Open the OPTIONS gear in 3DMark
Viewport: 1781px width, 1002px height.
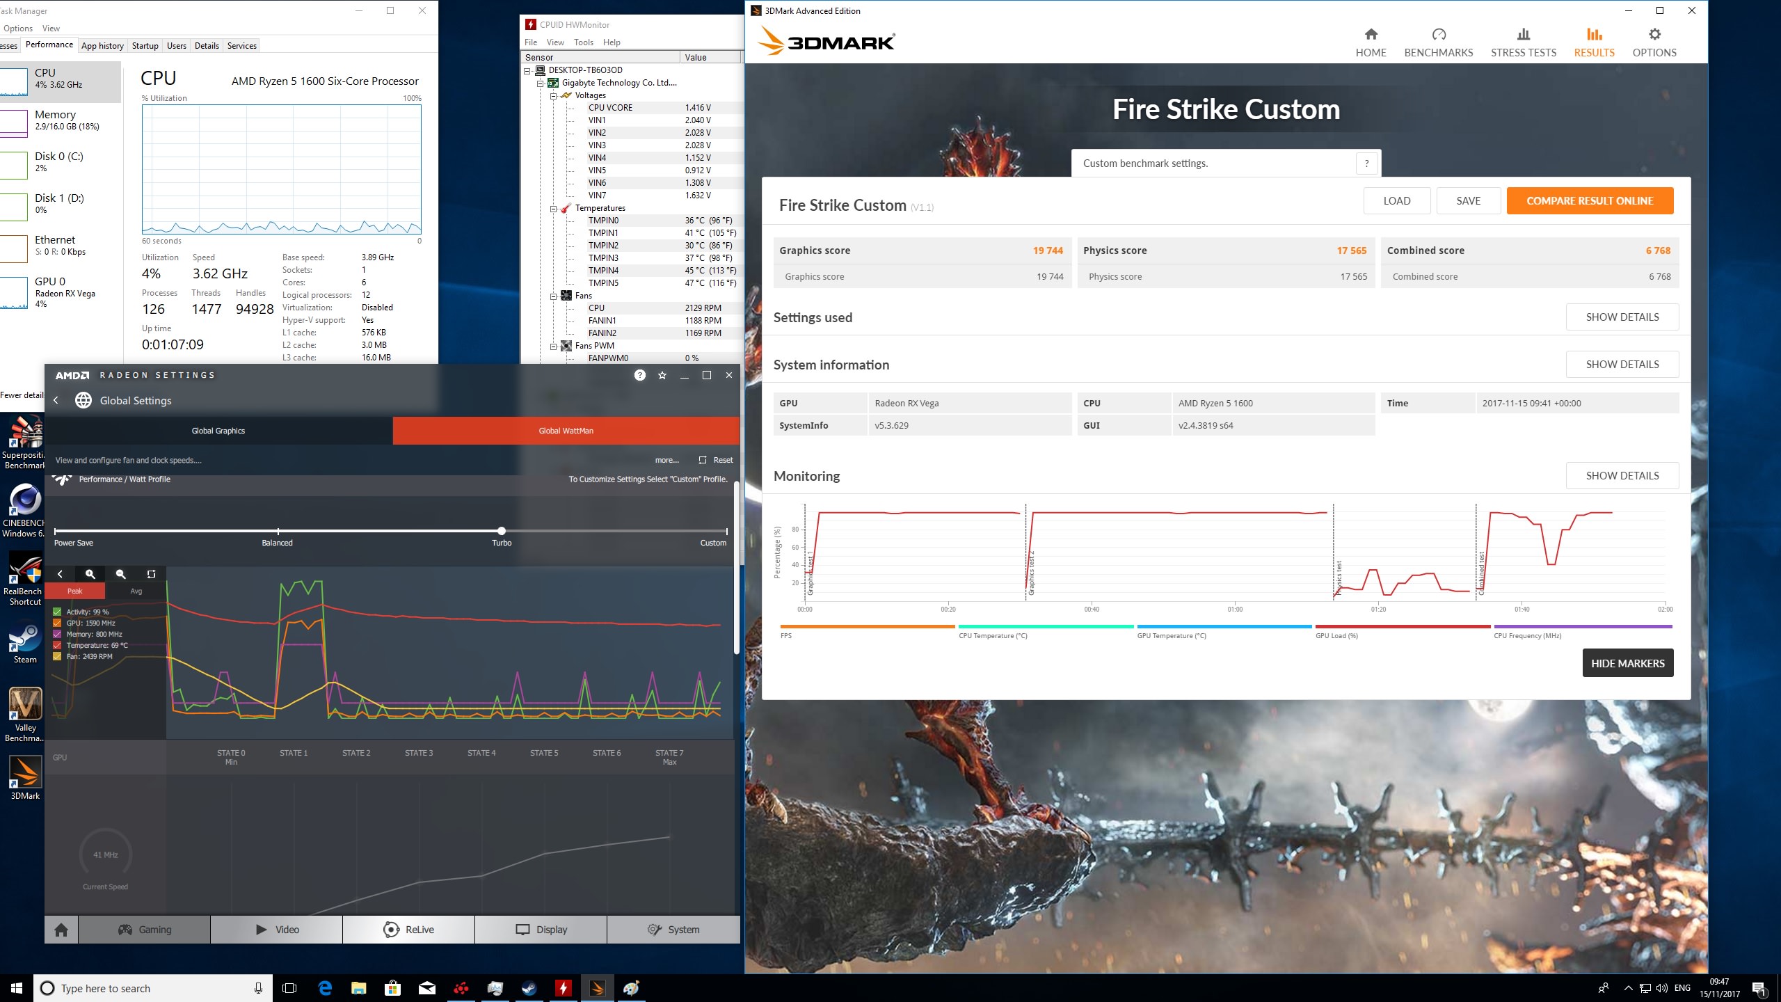pyautogui.click(x=1654, y=42)
